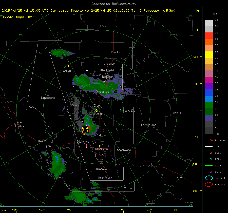Pick the blue 33-36 dBZ swatch
The width and height of the screenshot is (228, 213).
(209, 93)
